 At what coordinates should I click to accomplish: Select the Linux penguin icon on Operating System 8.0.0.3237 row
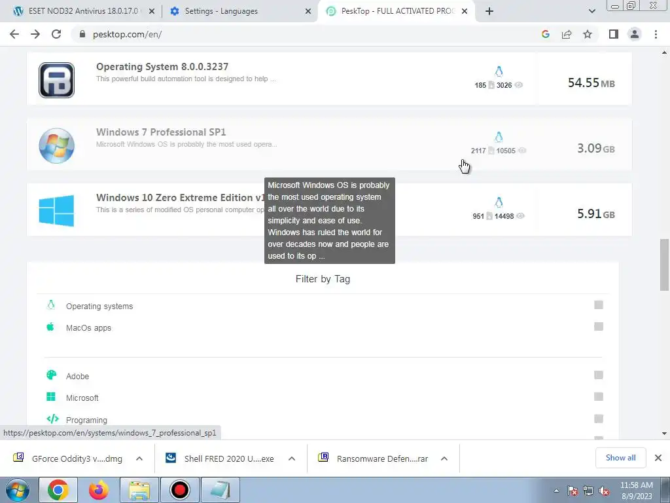pos(499,71)
